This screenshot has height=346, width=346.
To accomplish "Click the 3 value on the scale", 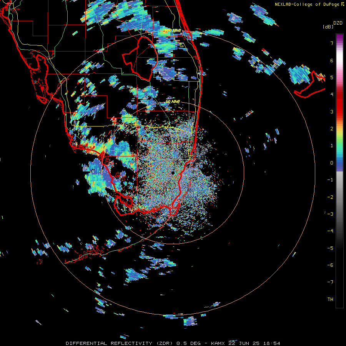I will point(332,111).
